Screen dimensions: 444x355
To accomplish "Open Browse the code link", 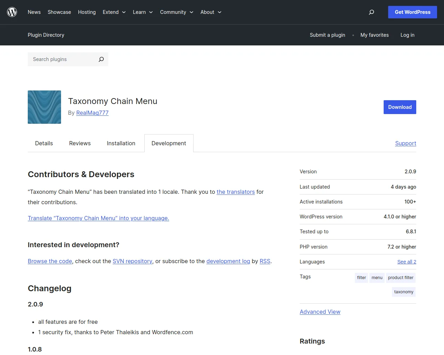I will 50,261.
